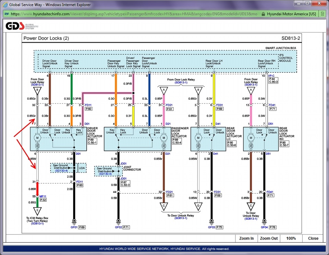
Task: Click the E triangle above To ICM Relay Box
Action: pyautogui.click(x=37, y=211)
